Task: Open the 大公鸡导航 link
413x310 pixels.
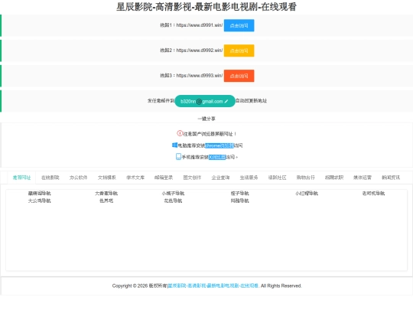Action: tap(40, 201)
